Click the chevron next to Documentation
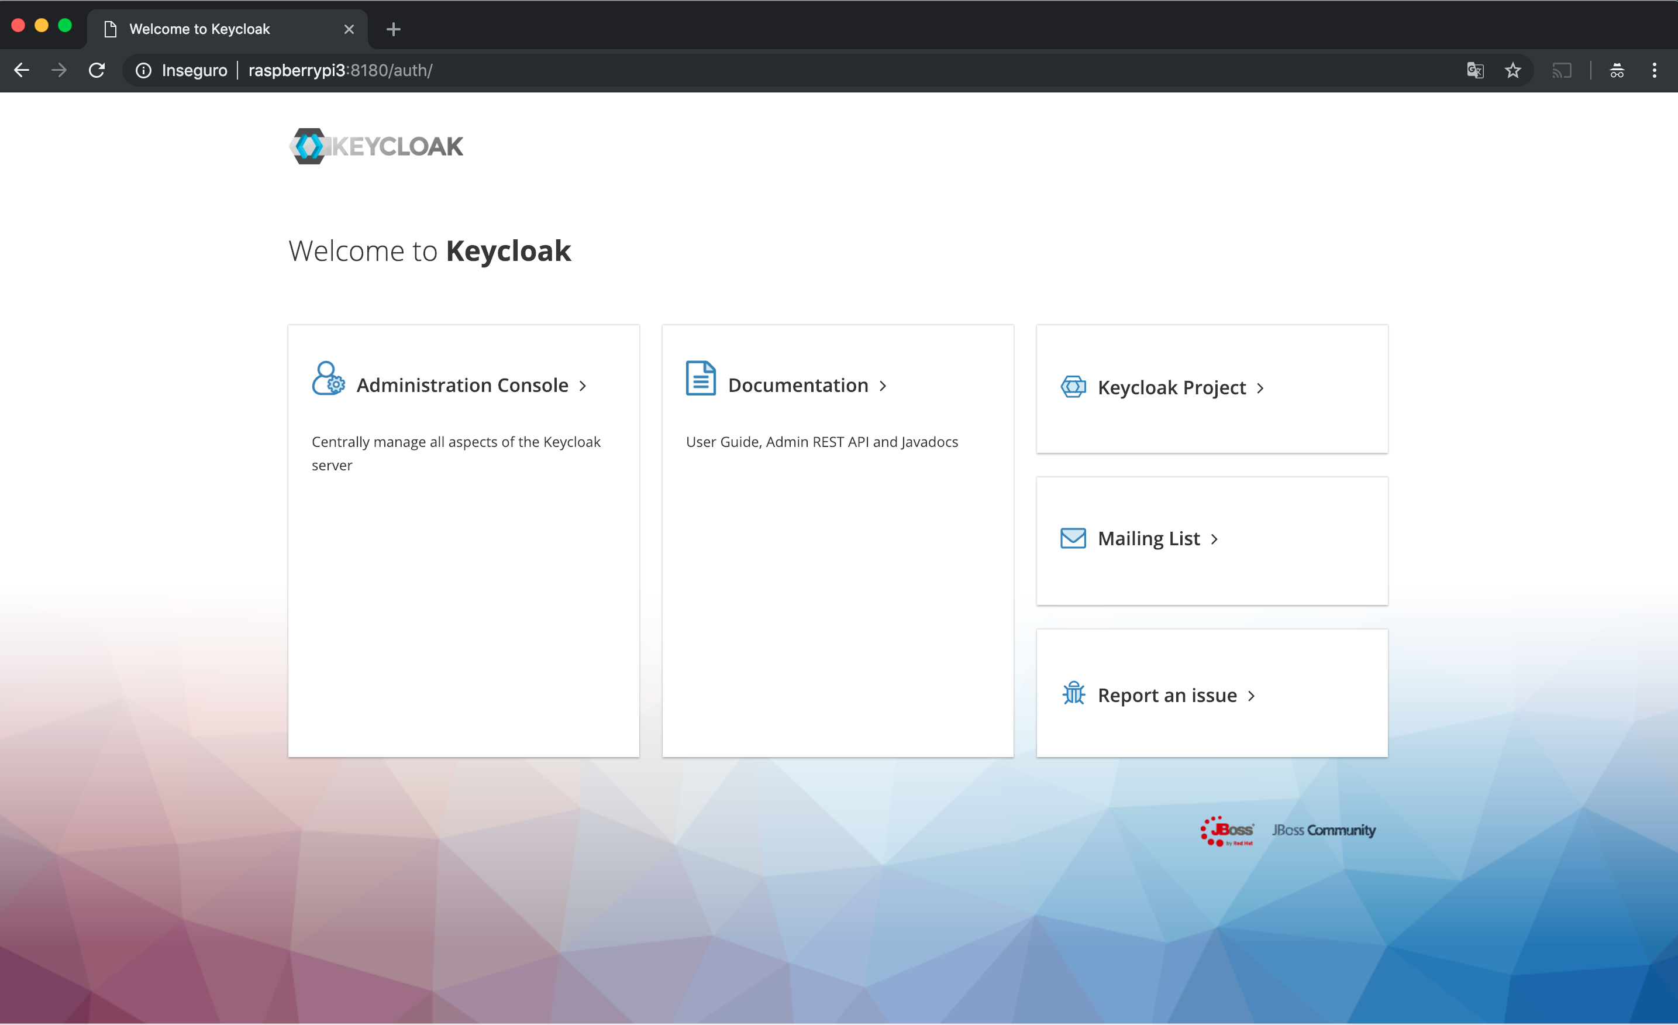Screen dimensions: 1678x1025 (x=883, y=386)
